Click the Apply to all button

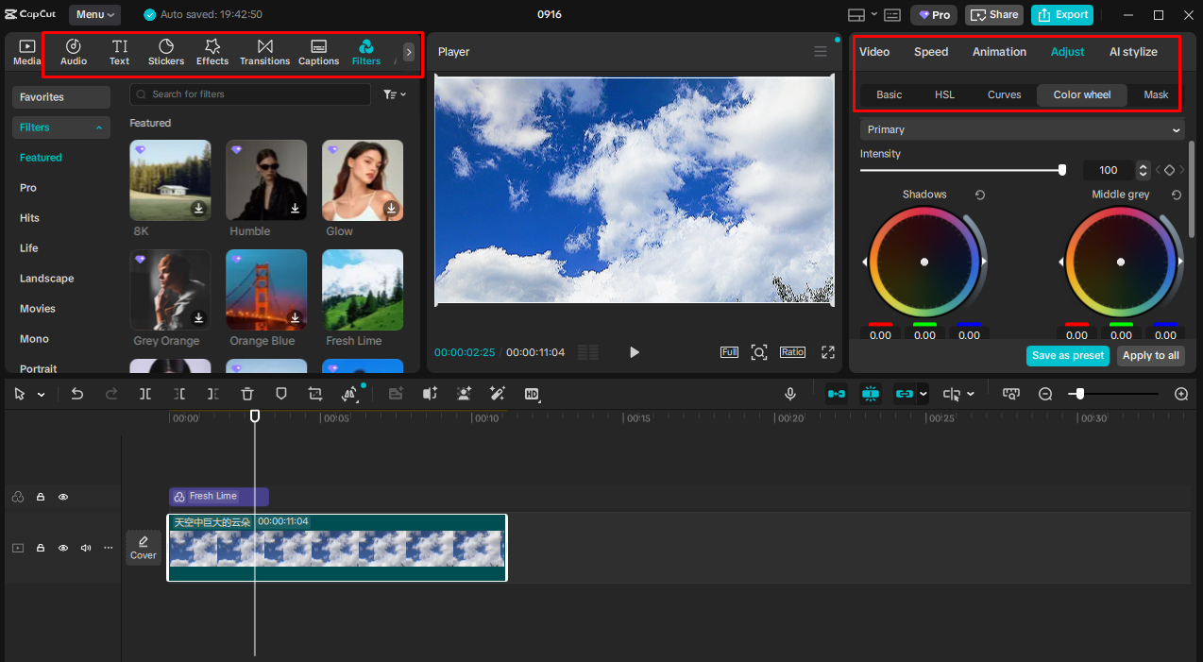pos(1150,355)
